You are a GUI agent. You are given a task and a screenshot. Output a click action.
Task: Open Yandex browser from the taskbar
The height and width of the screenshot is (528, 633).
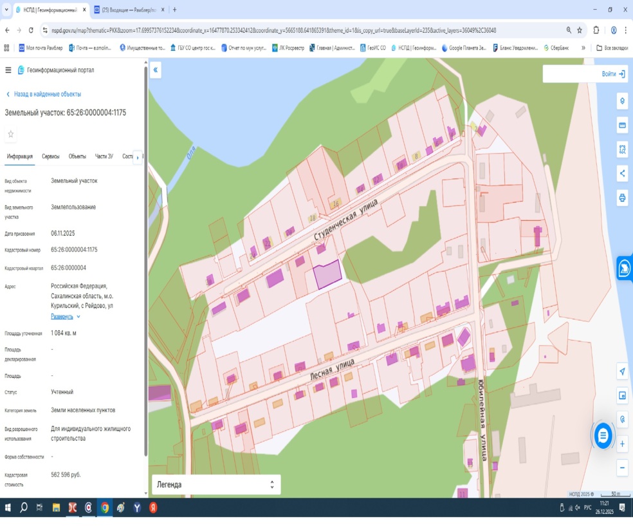(x=153, y=508)
